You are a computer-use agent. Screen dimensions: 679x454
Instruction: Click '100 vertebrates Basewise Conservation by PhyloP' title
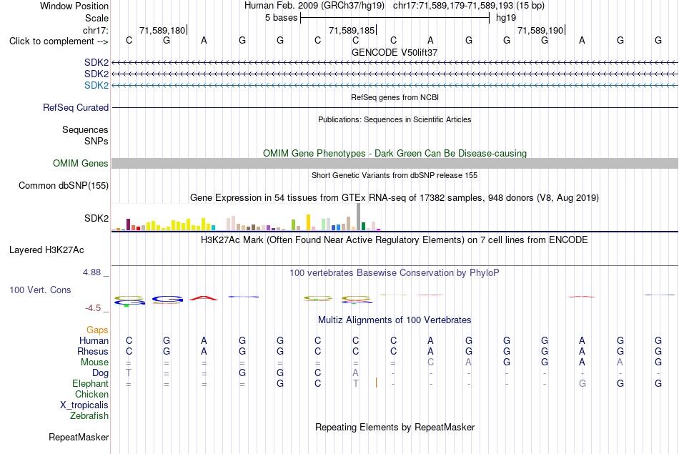pyautogui.click(x=395, y=273)
